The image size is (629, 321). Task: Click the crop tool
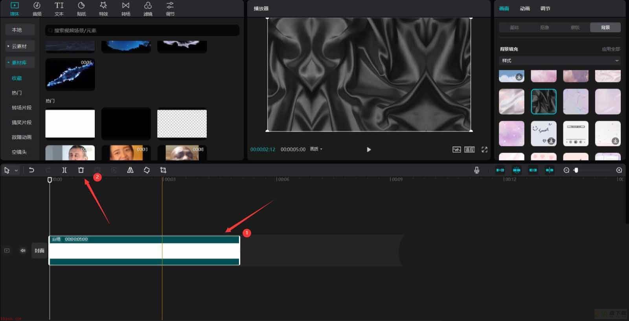[x=163, y=170]
